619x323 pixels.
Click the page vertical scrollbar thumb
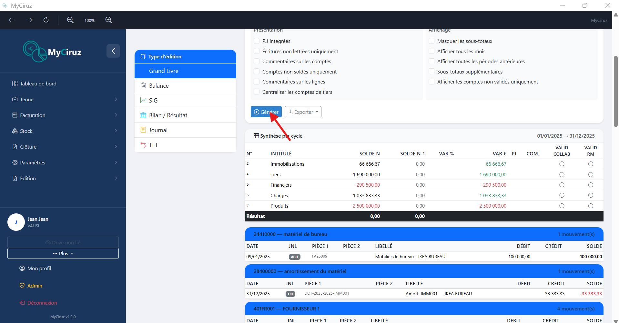coord(616,91)
